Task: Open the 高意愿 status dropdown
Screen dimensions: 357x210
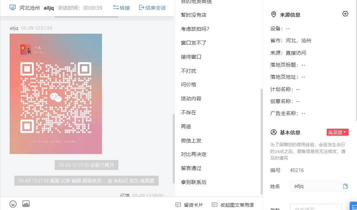Action: click(337, 132)
